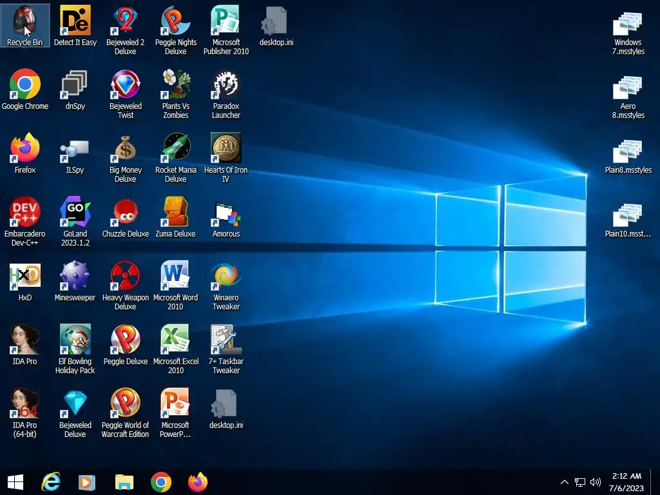This screenshot has width=660, height=495.
Task: Click the Microsoft Word 2010 shortcut
Action: click(175, 286)
